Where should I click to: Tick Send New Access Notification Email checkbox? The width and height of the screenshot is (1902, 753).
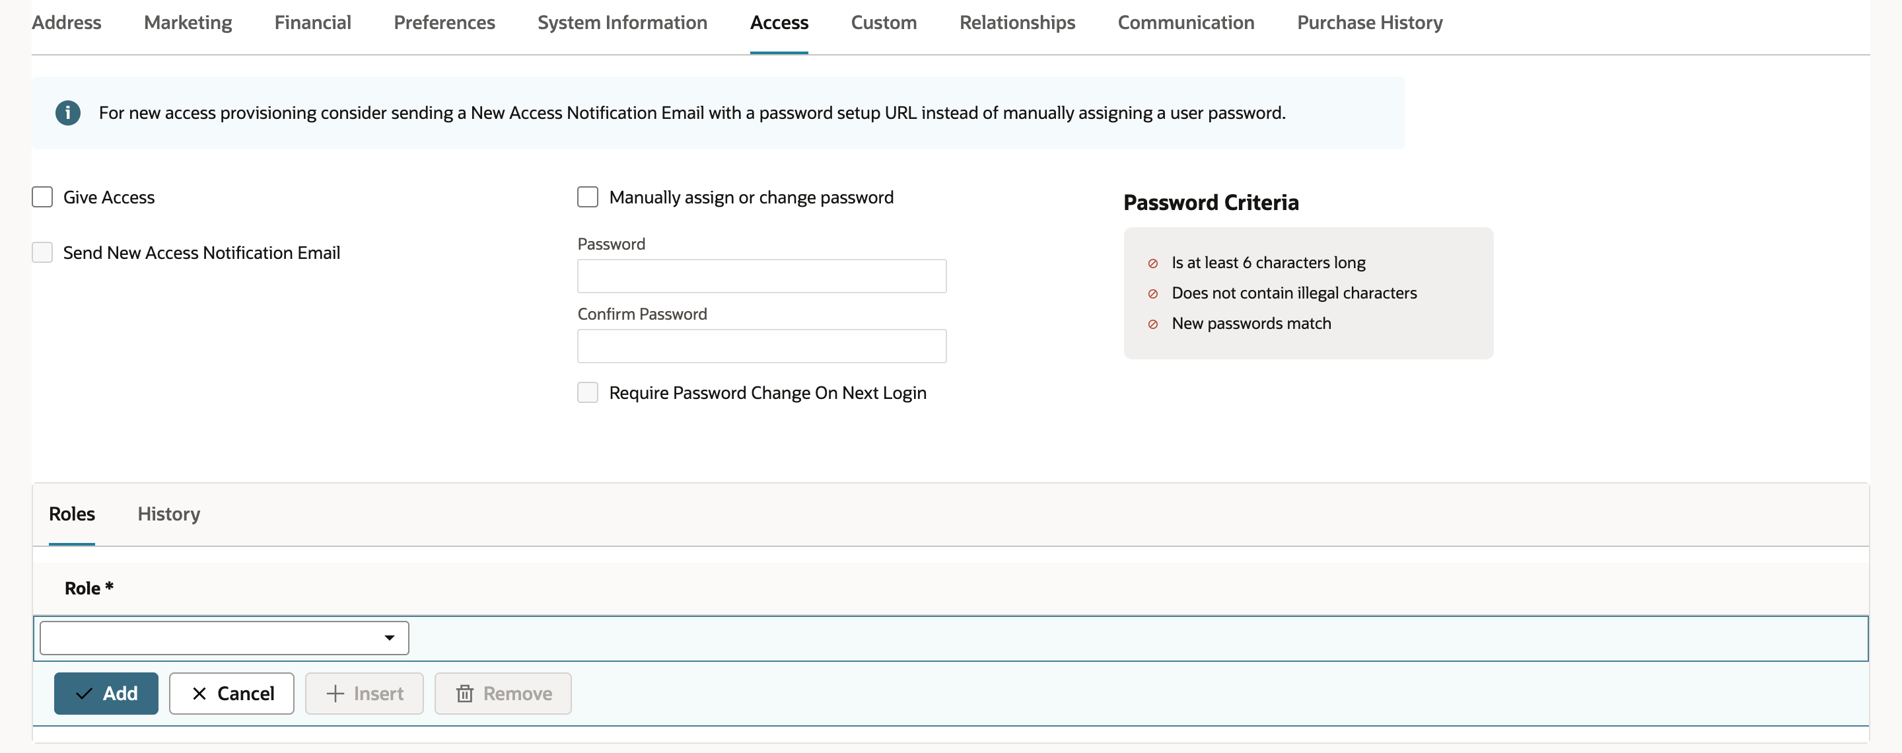pos(43,252)
